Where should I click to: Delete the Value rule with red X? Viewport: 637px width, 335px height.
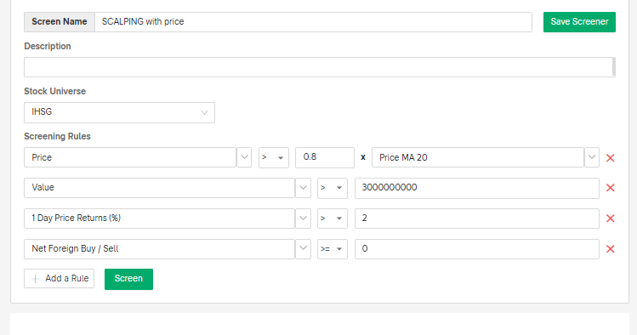pos(610,188)
